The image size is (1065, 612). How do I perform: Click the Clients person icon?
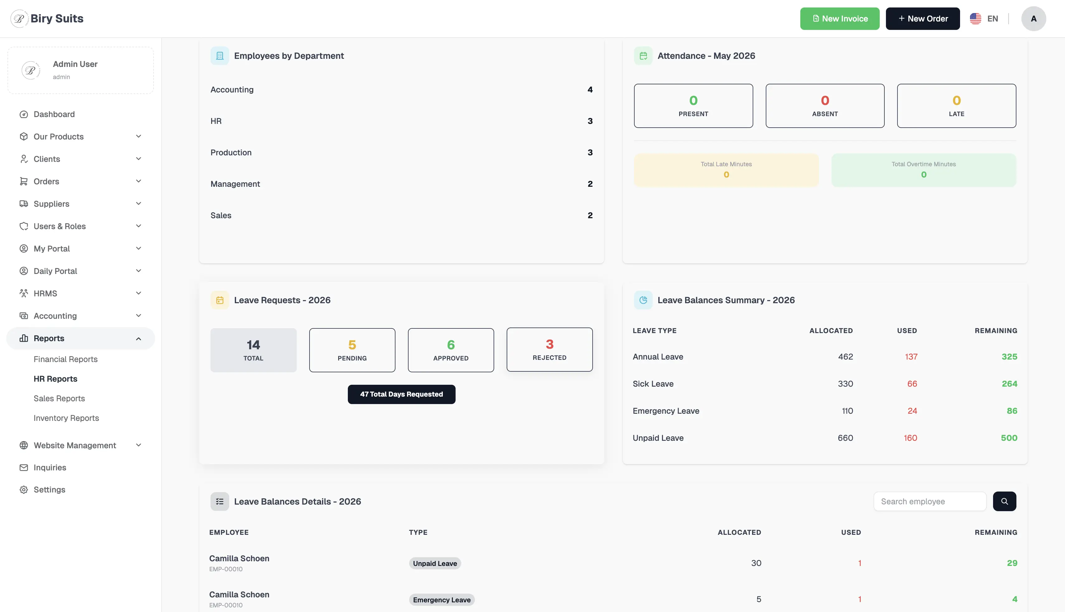pos(24,159)
